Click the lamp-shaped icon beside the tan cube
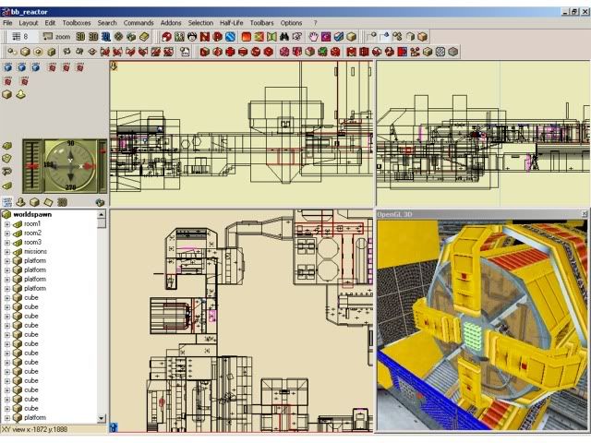Screen dimensions: 591x443 point(21,94)
